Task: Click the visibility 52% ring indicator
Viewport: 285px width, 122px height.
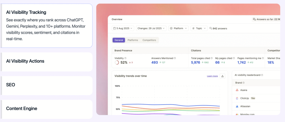Action: 117,63
